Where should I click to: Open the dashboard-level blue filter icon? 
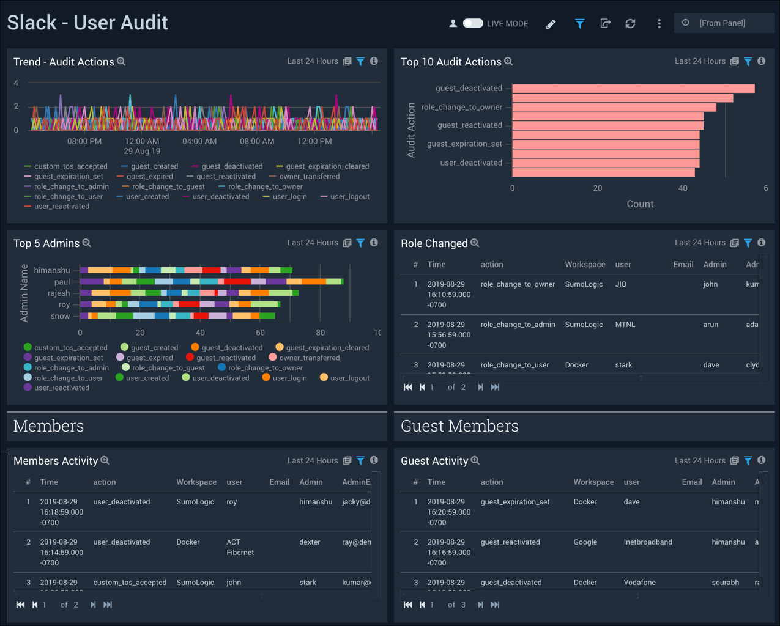[579, 23]
